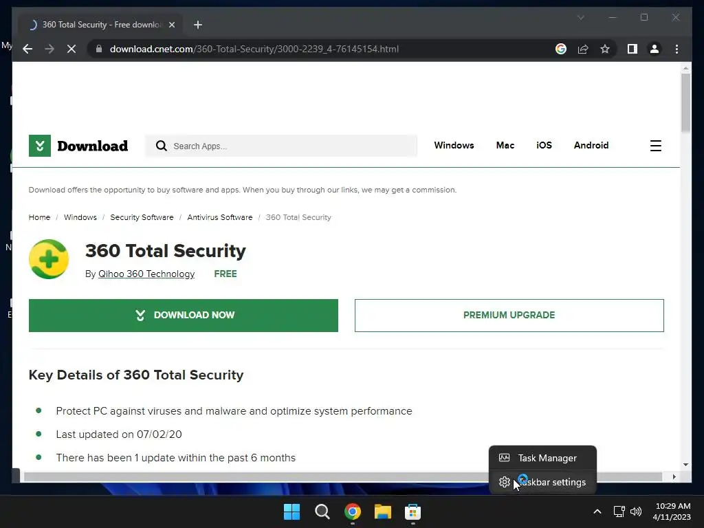Screen dimensions: 704x528
Task: Toggle the Chrome side panel icon
Action: 632,49
